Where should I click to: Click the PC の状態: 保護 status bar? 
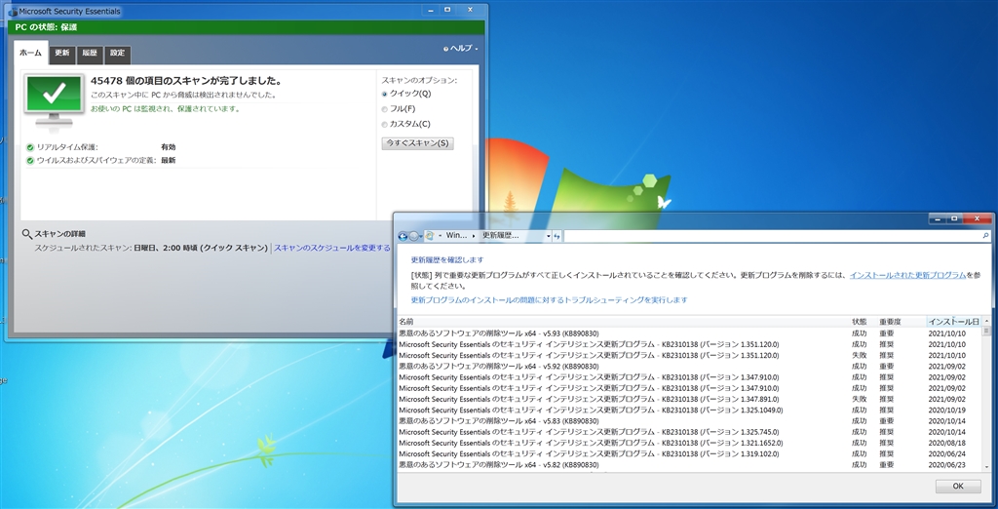[249, 27]
